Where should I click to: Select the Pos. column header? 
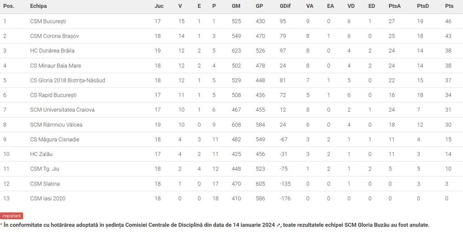(9, 6)
